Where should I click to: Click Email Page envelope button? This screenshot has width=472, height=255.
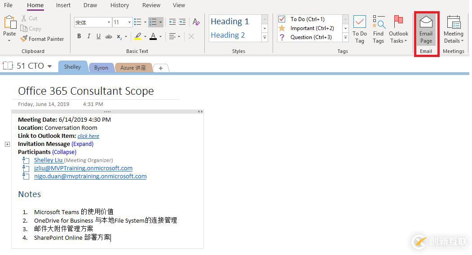coord(426,30)
